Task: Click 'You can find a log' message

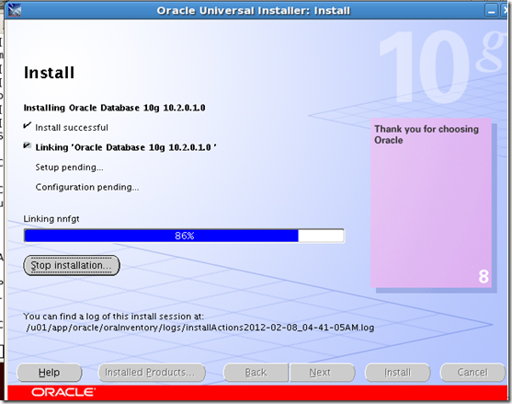Action: point(113,317)
